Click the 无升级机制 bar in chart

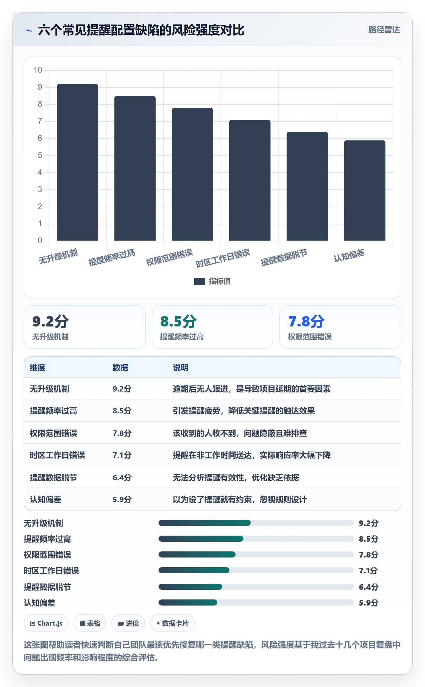click(77, 162)
